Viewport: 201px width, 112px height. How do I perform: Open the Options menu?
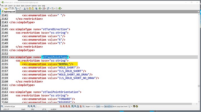point(34,6)
